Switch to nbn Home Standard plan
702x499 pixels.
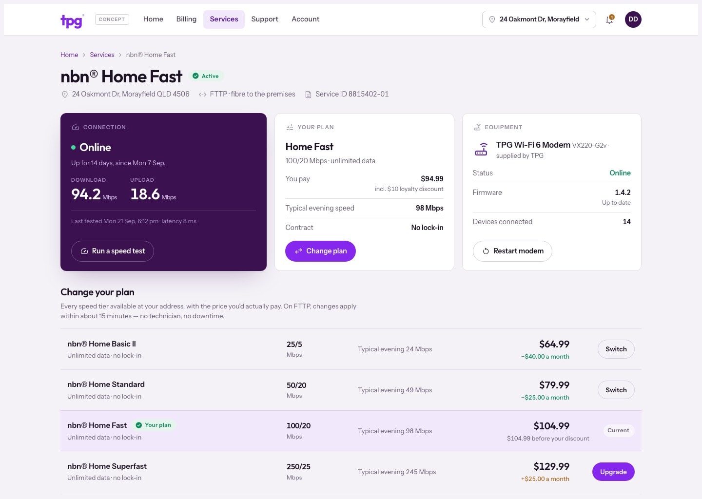coord(616,390)
